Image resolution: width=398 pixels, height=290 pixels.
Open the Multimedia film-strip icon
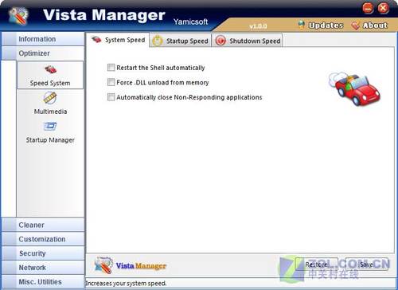point(50,98)
